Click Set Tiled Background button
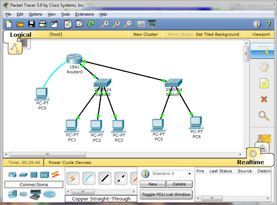The image size is (277, 205). pyautogui.click(x=217, y=34)
